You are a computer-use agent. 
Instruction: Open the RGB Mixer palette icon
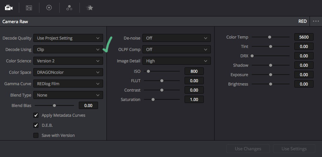(x=69, y=8)
